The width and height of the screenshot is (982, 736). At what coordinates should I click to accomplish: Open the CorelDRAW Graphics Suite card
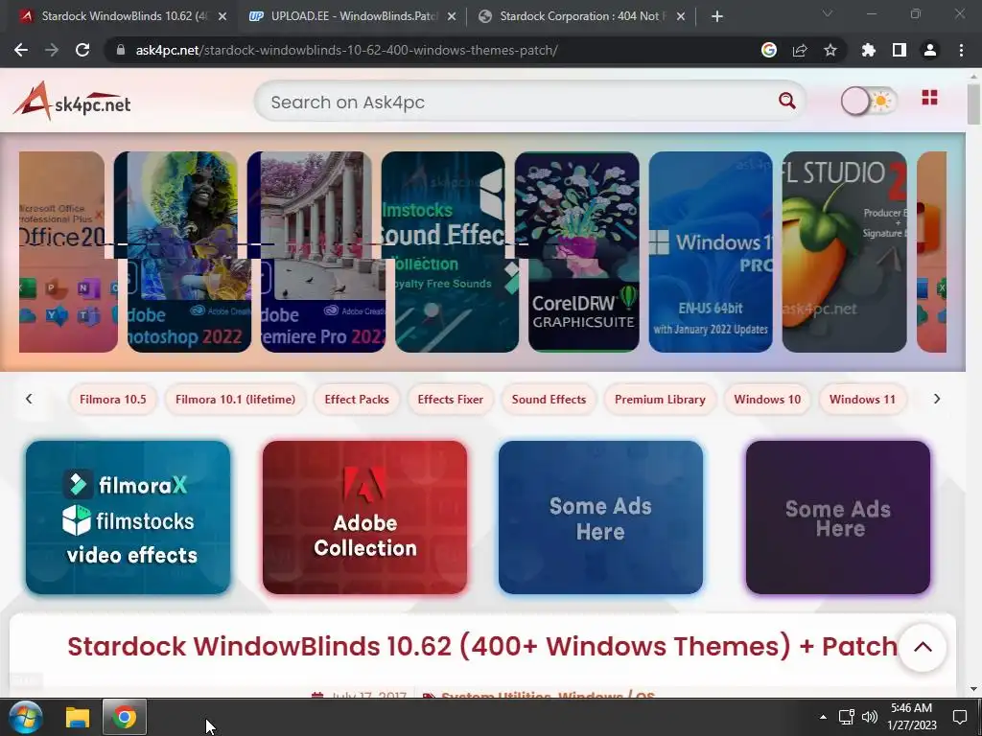[x=577, y=252]
